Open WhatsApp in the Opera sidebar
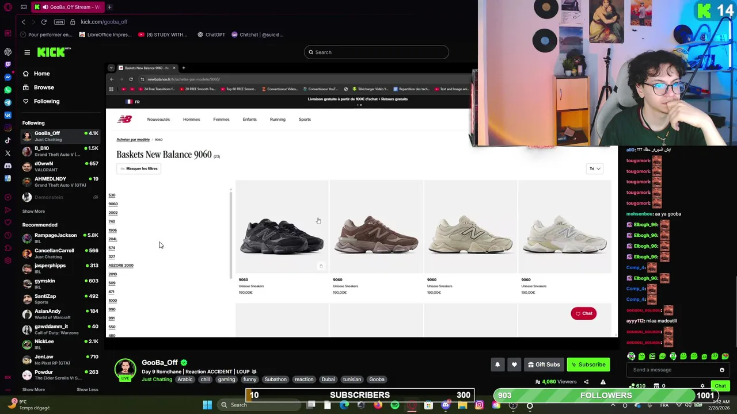The height and width of the screenshot is (414, 737). 7,90
